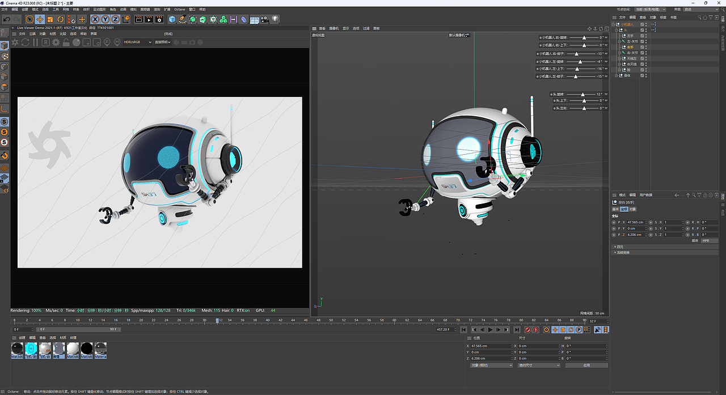Screen dimensions: 726x395
Task: Click Live Viewer clay mode sphere icon
Action: point(76,42)
